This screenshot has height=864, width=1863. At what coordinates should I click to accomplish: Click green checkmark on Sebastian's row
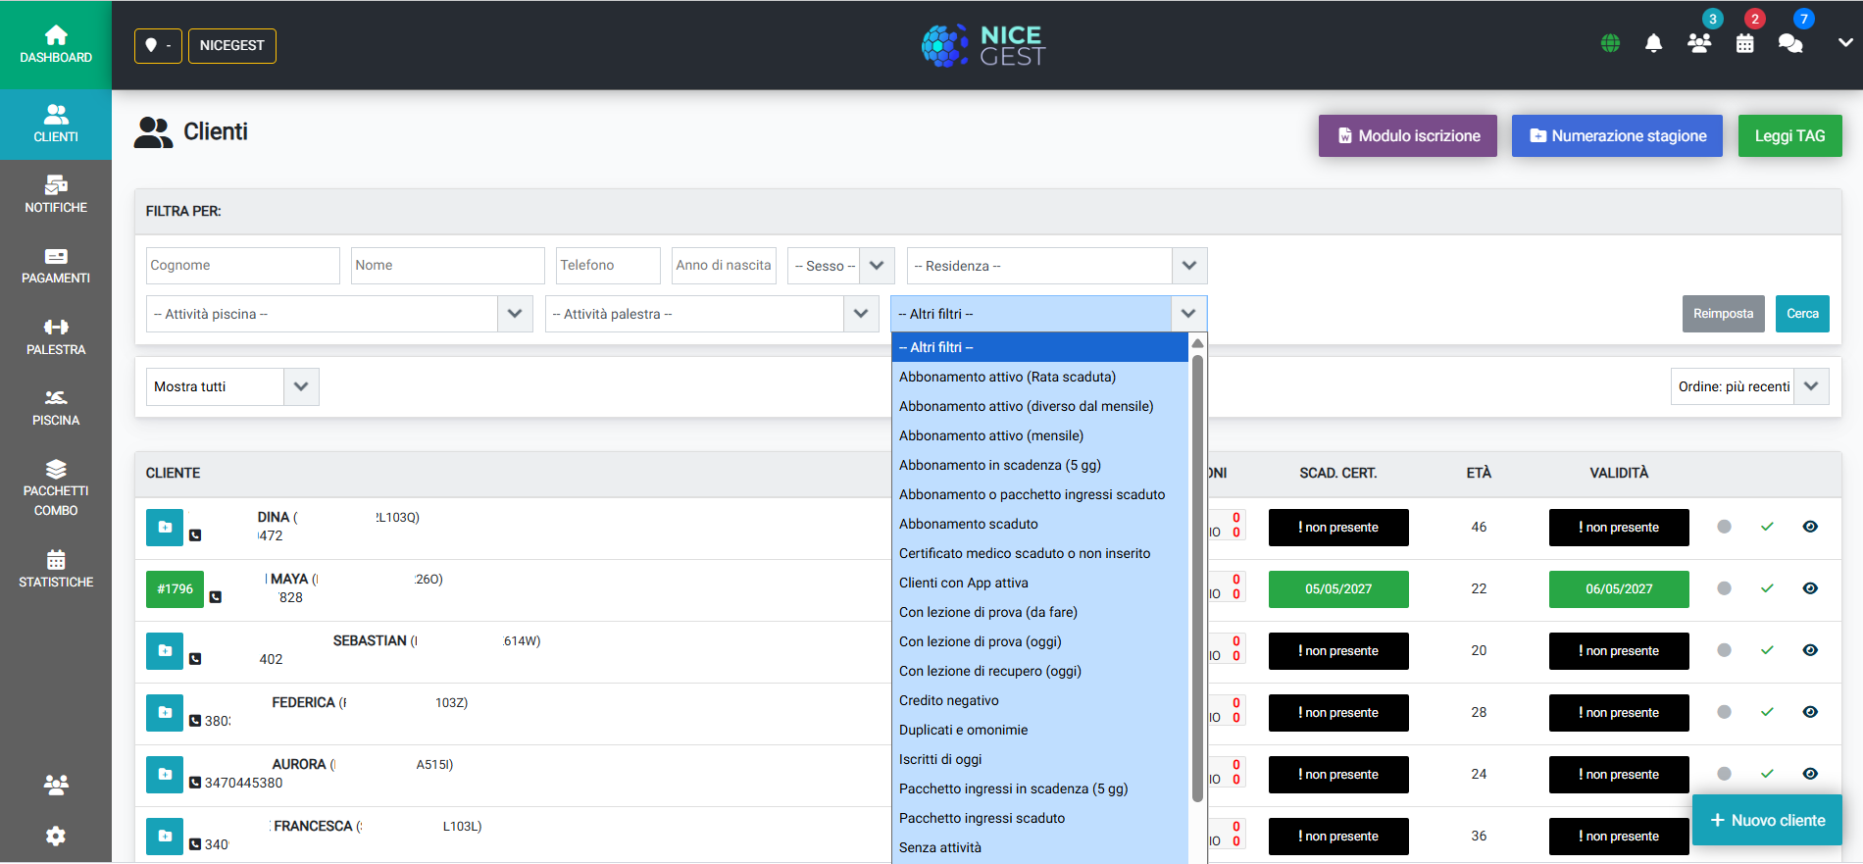[x=1767, y=650]
